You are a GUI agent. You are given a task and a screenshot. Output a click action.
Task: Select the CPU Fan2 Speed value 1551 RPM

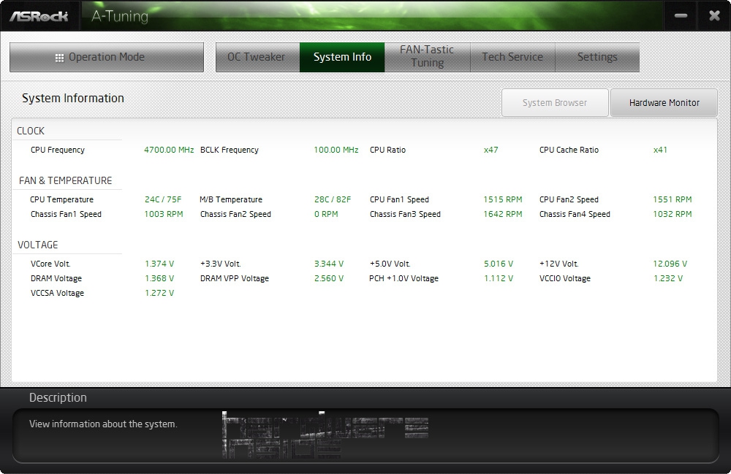coord(673,199)
